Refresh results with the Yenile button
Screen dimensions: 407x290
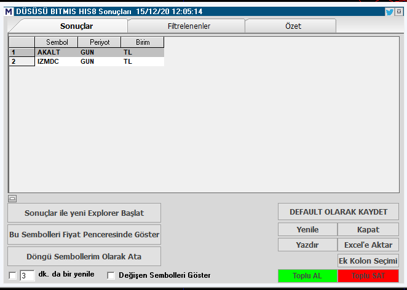(x=307, y=230)
